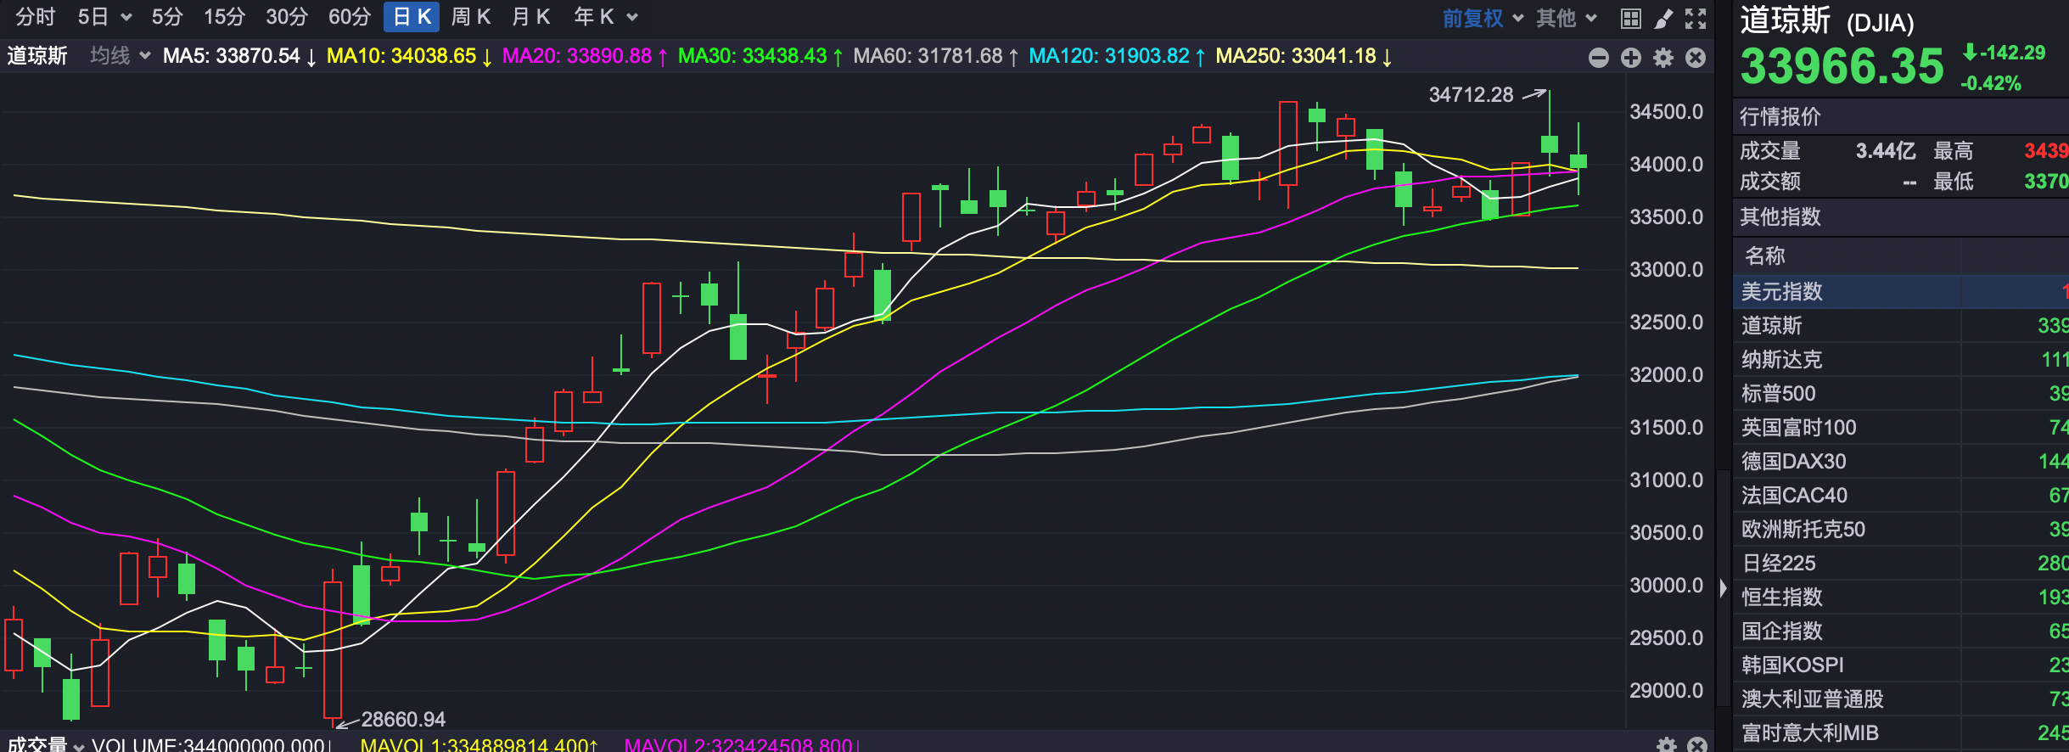
Task: Click the 名称 column header
Action: point(1765,255)
